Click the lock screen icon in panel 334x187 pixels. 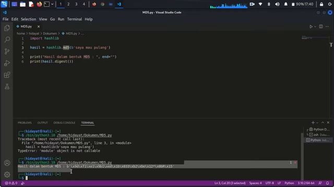pyautogui.click(x=321, y=4)
